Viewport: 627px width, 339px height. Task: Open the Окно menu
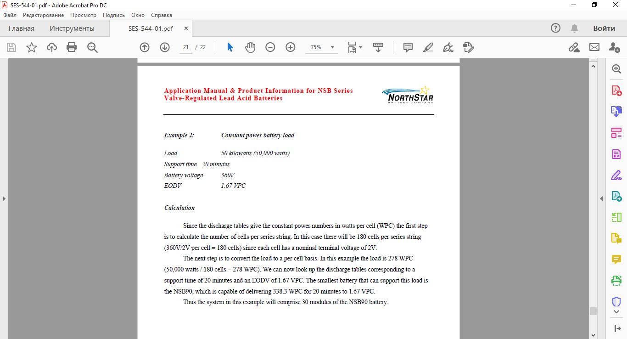pyautogui.click(x=138, y=15)
